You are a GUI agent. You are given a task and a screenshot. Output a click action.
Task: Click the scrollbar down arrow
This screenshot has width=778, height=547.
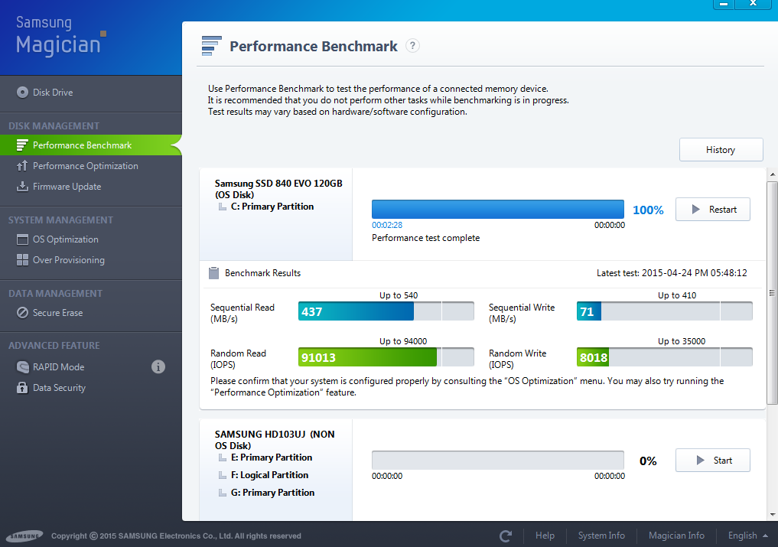[x=772, y=515]
